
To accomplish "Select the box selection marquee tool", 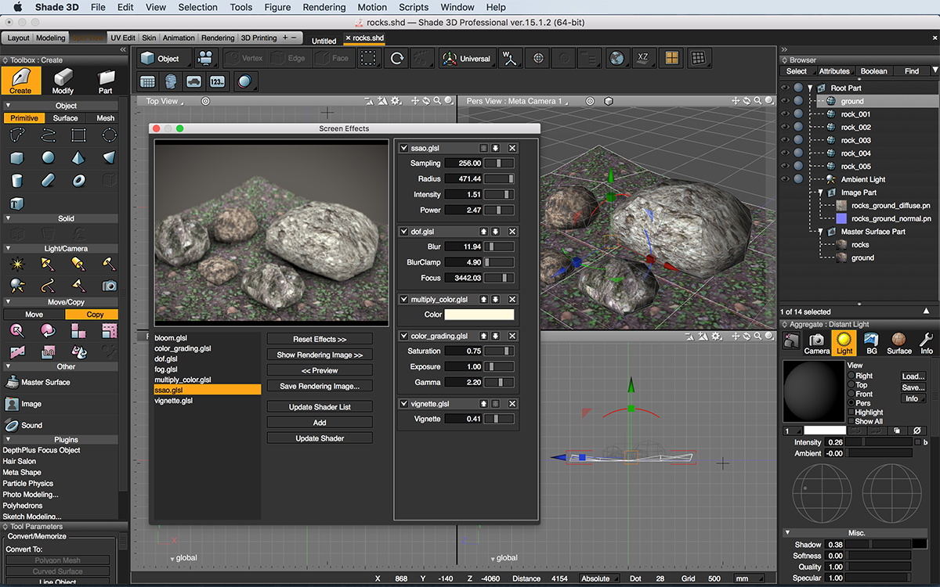I will (367, 58).
